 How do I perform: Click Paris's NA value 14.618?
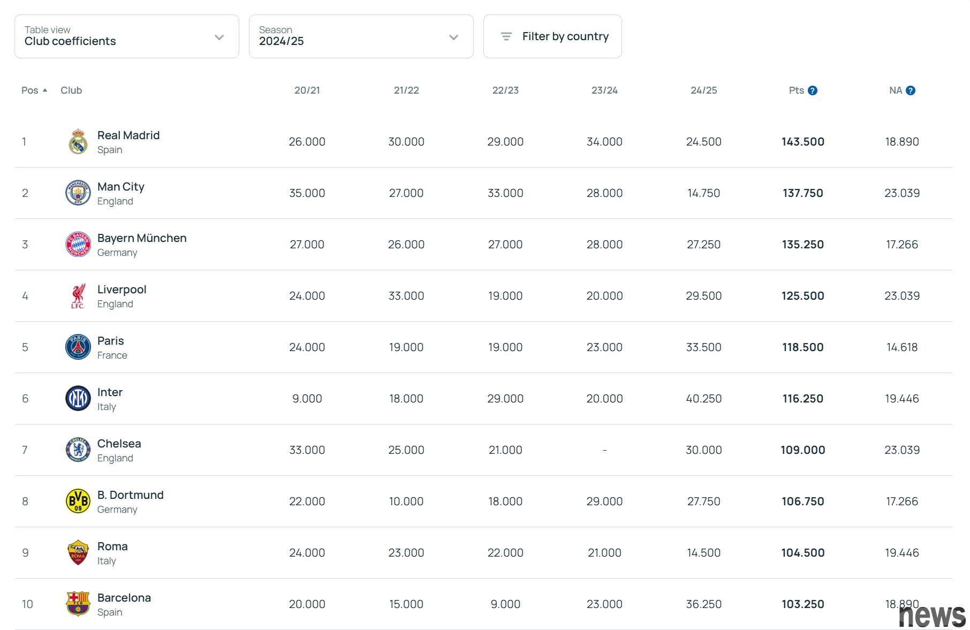pyautogui.click(x=902, y=347)
